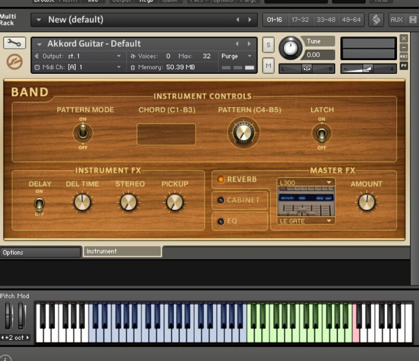419x361 pixels.
Task: Toggle the Delay on/off switch
Action: pyautogui.click(x=39, y=203)
